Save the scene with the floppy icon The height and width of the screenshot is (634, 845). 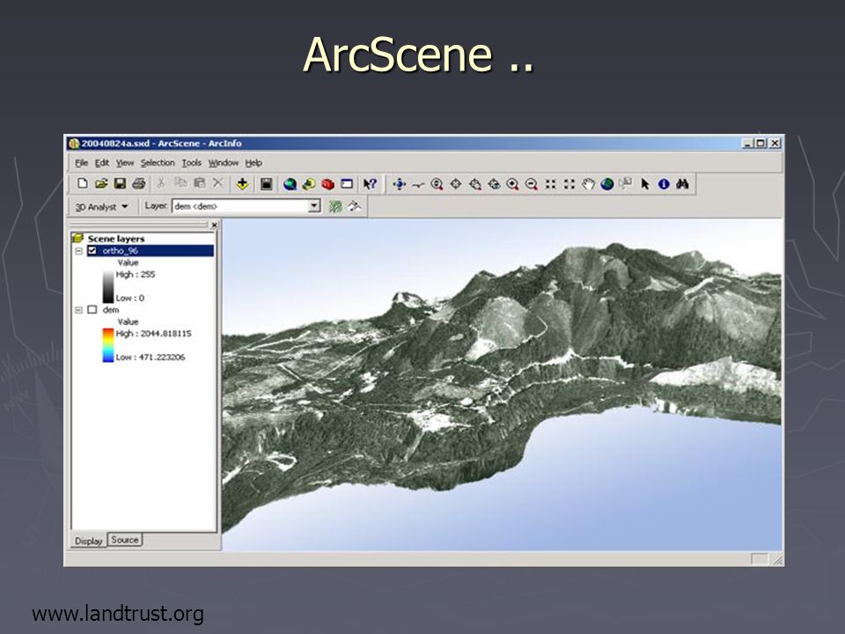point(120,184)
